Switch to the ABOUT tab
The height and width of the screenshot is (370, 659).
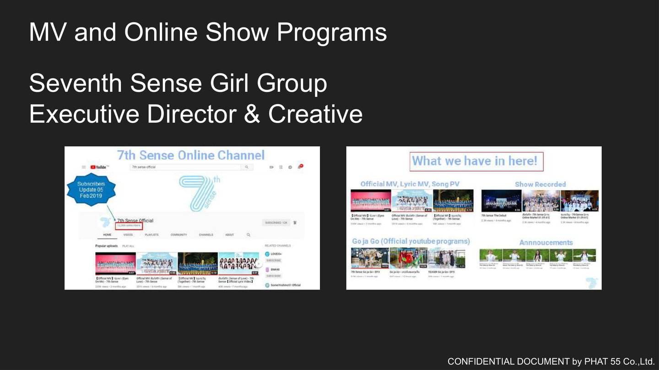tap(230, 235)
